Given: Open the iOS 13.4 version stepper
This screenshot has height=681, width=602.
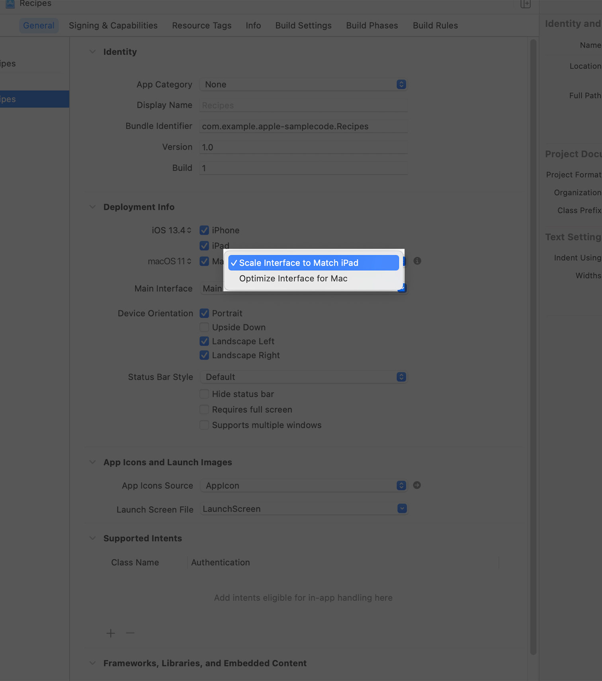Looking at the screenshot, I should coord(189,230).
